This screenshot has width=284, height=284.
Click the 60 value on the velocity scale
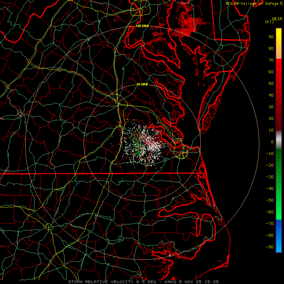click(x=271, y=72)
